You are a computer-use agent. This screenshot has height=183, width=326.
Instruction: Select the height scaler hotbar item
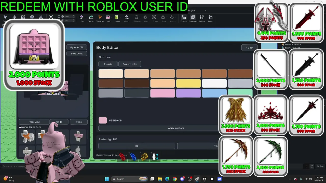[x=155, y=157]
